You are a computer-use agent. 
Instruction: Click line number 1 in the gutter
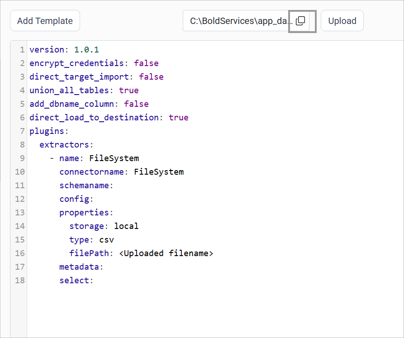click(22, 49)
